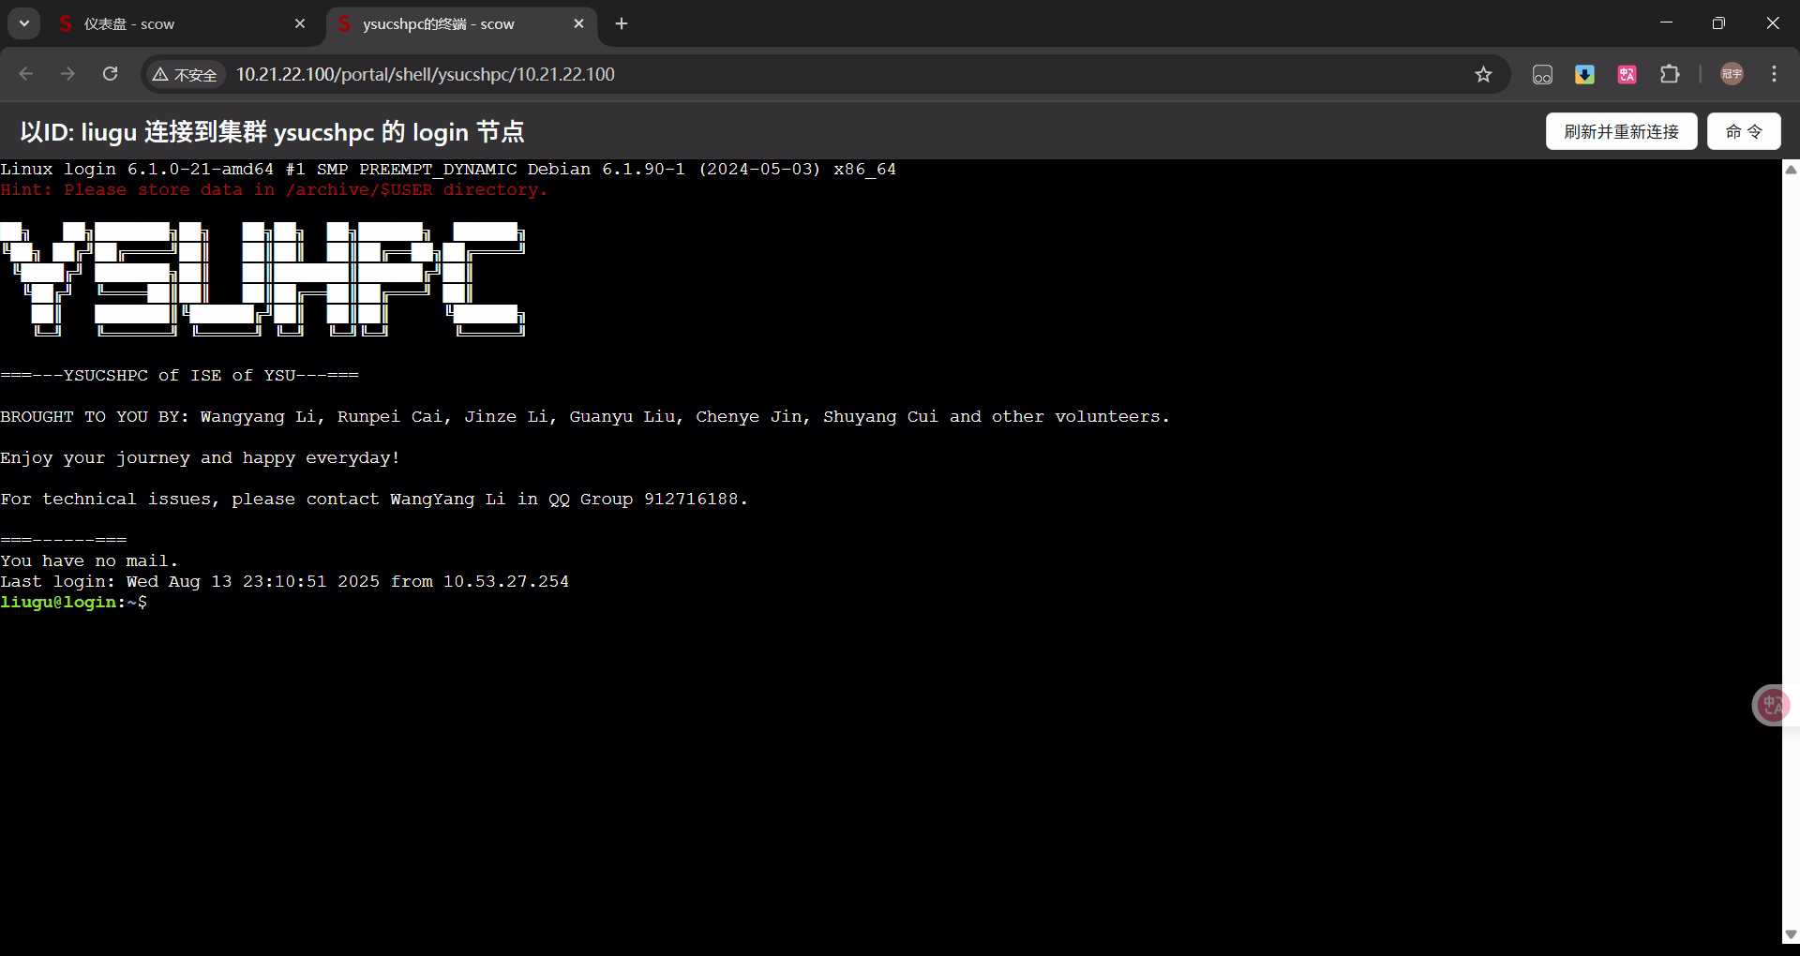Viewport: 1800px width, 956px height.
Task: Open the Chrome three-dot menu
Action: (1774, 74)
